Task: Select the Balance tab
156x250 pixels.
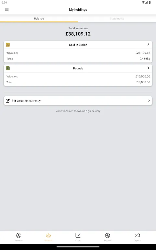Action: [x=39, y=19]
